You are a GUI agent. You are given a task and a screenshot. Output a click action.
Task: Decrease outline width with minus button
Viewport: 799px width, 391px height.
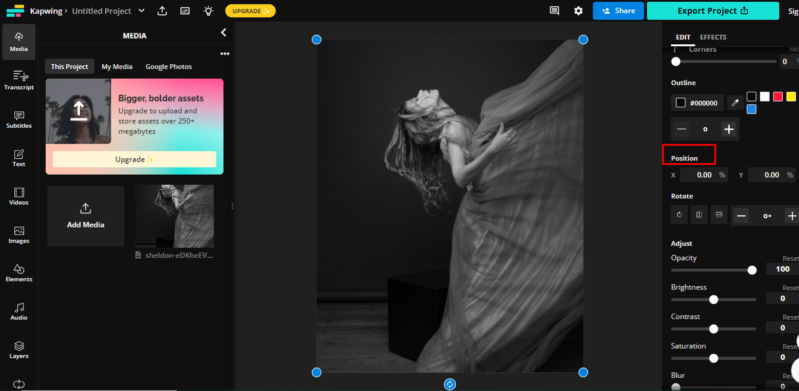click(682, 129)
